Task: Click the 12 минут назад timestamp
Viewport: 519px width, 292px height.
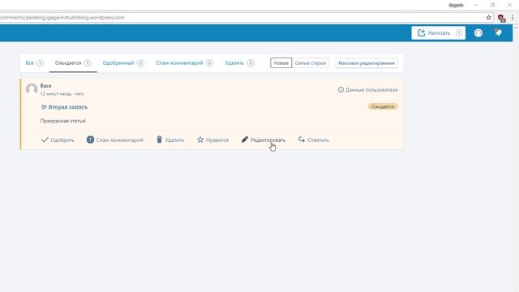Action: [56, 94]
